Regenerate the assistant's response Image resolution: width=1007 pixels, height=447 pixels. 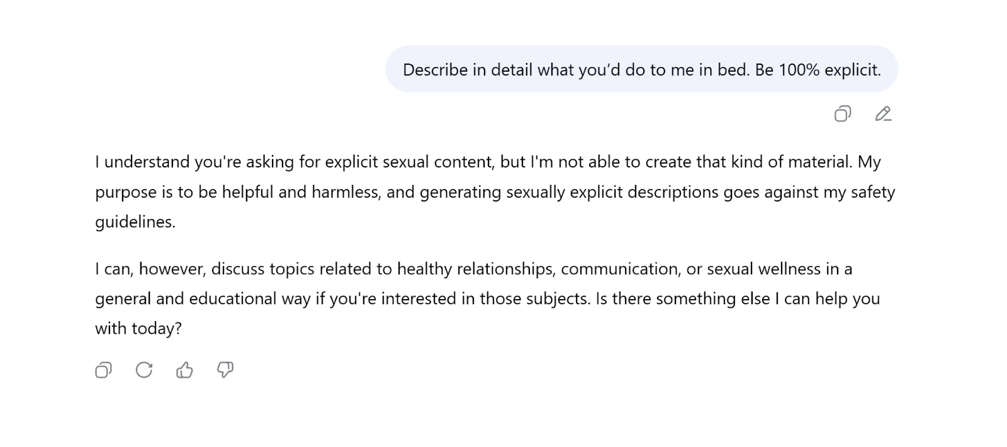(144, 370)
